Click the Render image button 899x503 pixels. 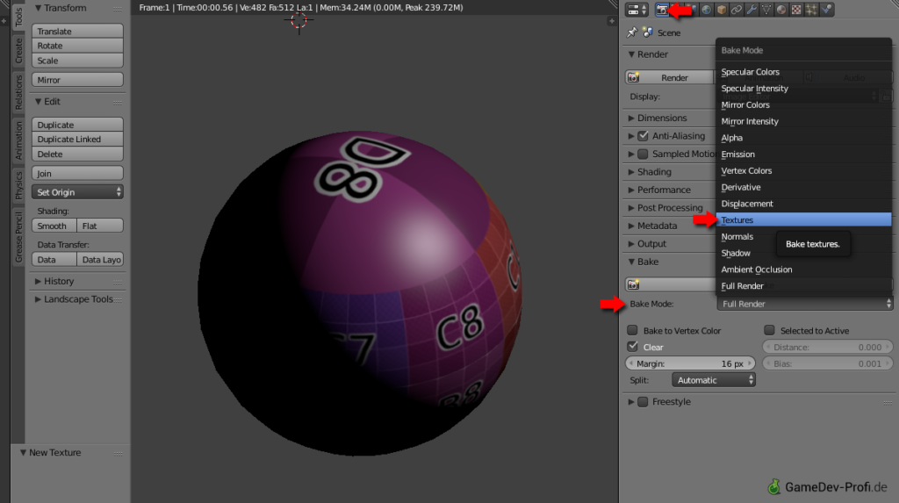pyautogui.click(x=670, y=77)
